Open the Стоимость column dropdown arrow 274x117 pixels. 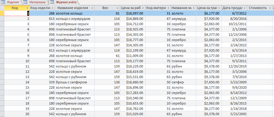coord(270,8)
